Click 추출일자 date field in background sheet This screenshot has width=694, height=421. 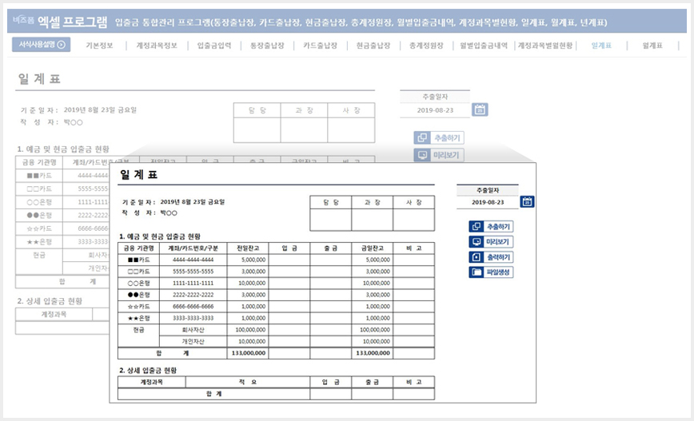(435, 110)
